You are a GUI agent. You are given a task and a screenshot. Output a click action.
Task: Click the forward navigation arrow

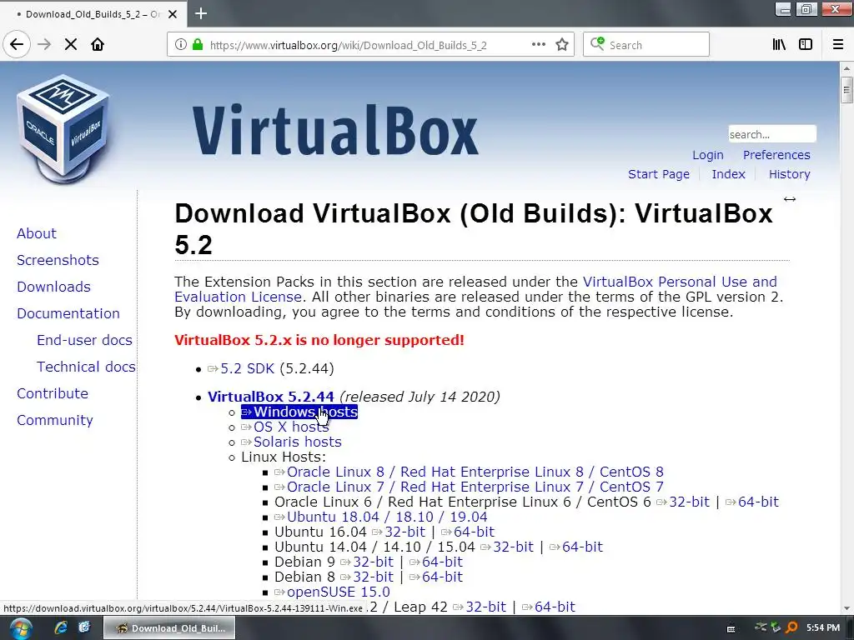point(45,44)
